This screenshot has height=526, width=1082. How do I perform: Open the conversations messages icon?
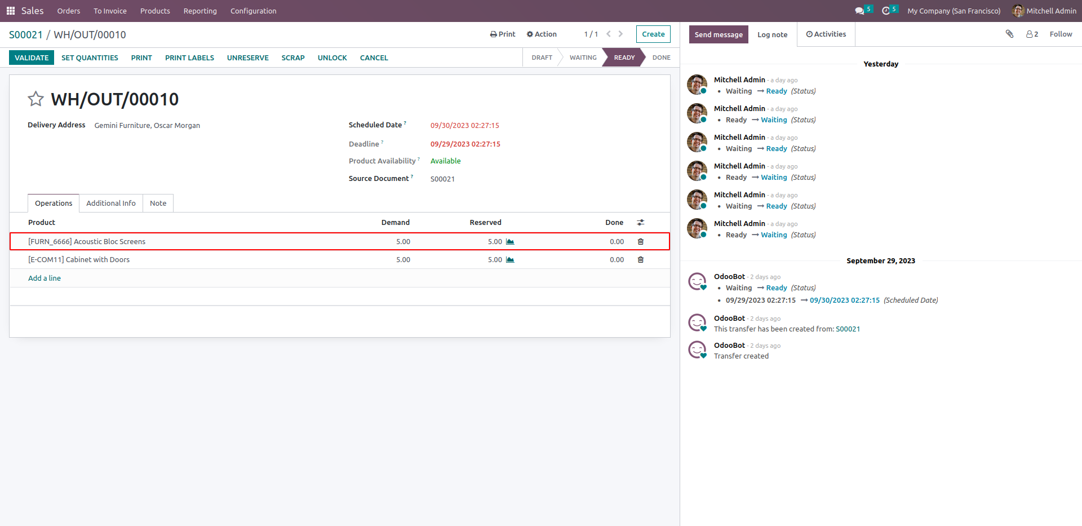click(x=859, y=11)
